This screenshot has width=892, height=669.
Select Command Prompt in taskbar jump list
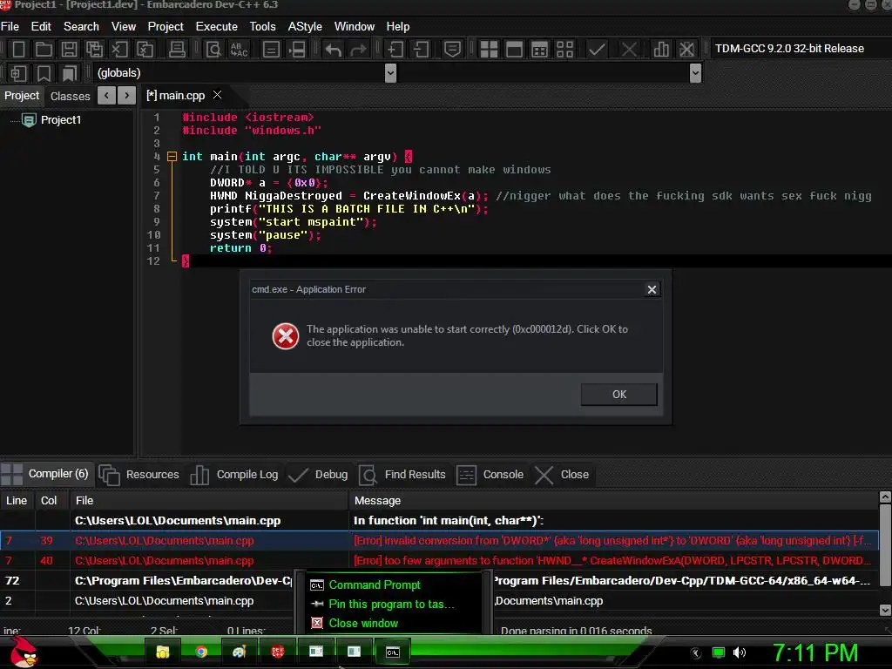375,585
